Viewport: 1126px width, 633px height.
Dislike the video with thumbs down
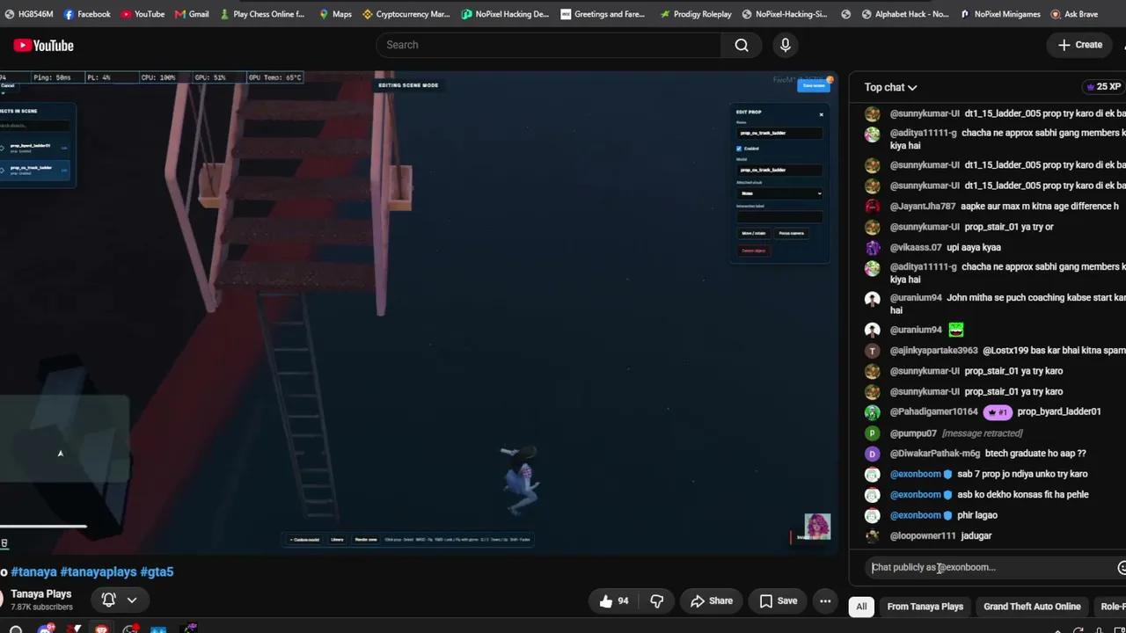(657, 601)
